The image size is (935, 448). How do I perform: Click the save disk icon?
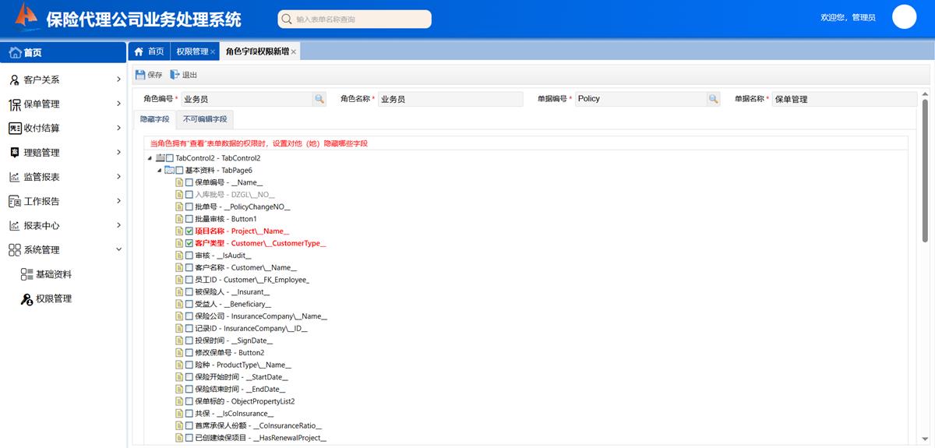[x=140, y=75]
